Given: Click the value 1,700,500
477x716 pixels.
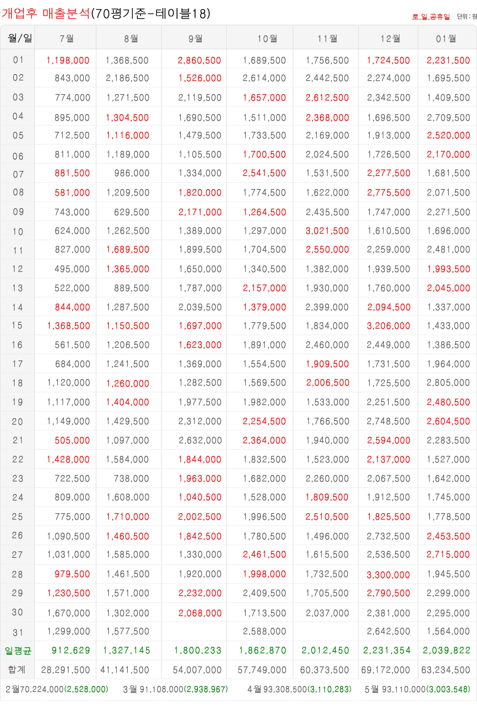Looking at the screenshot, I should [x=264, y=155].
